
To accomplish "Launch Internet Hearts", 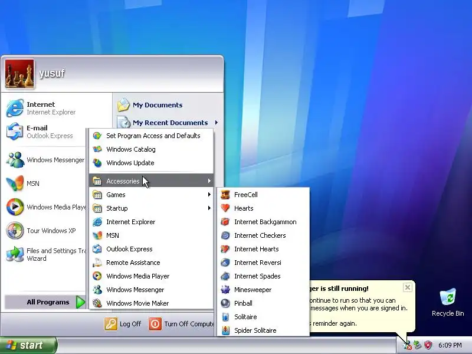I will pos(263,249).
